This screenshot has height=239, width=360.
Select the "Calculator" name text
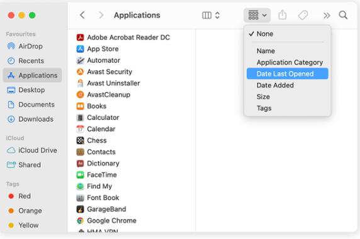(103, 117)
